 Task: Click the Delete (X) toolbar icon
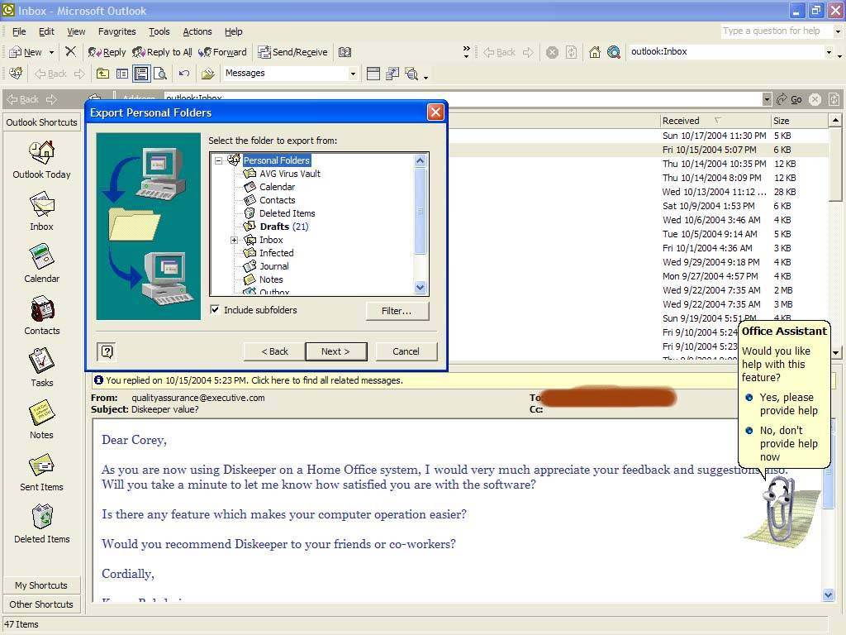[x=70, y=52]
